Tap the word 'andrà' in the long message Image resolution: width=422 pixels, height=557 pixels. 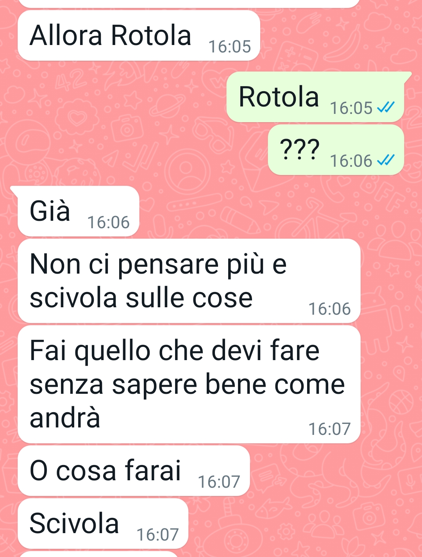pos(65,417)
